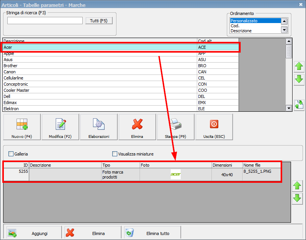Open Elaborazioni gear document button
306x240 pixels.
pyautogui.click(x=99, y=127)
